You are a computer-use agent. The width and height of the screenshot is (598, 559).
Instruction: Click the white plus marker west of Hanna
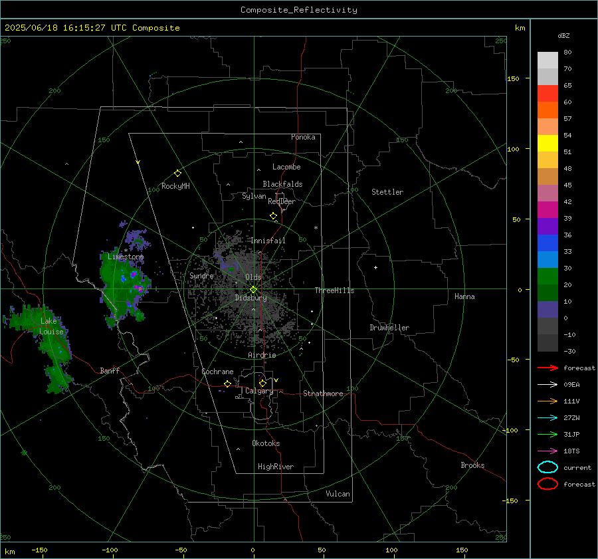(375, 267)
